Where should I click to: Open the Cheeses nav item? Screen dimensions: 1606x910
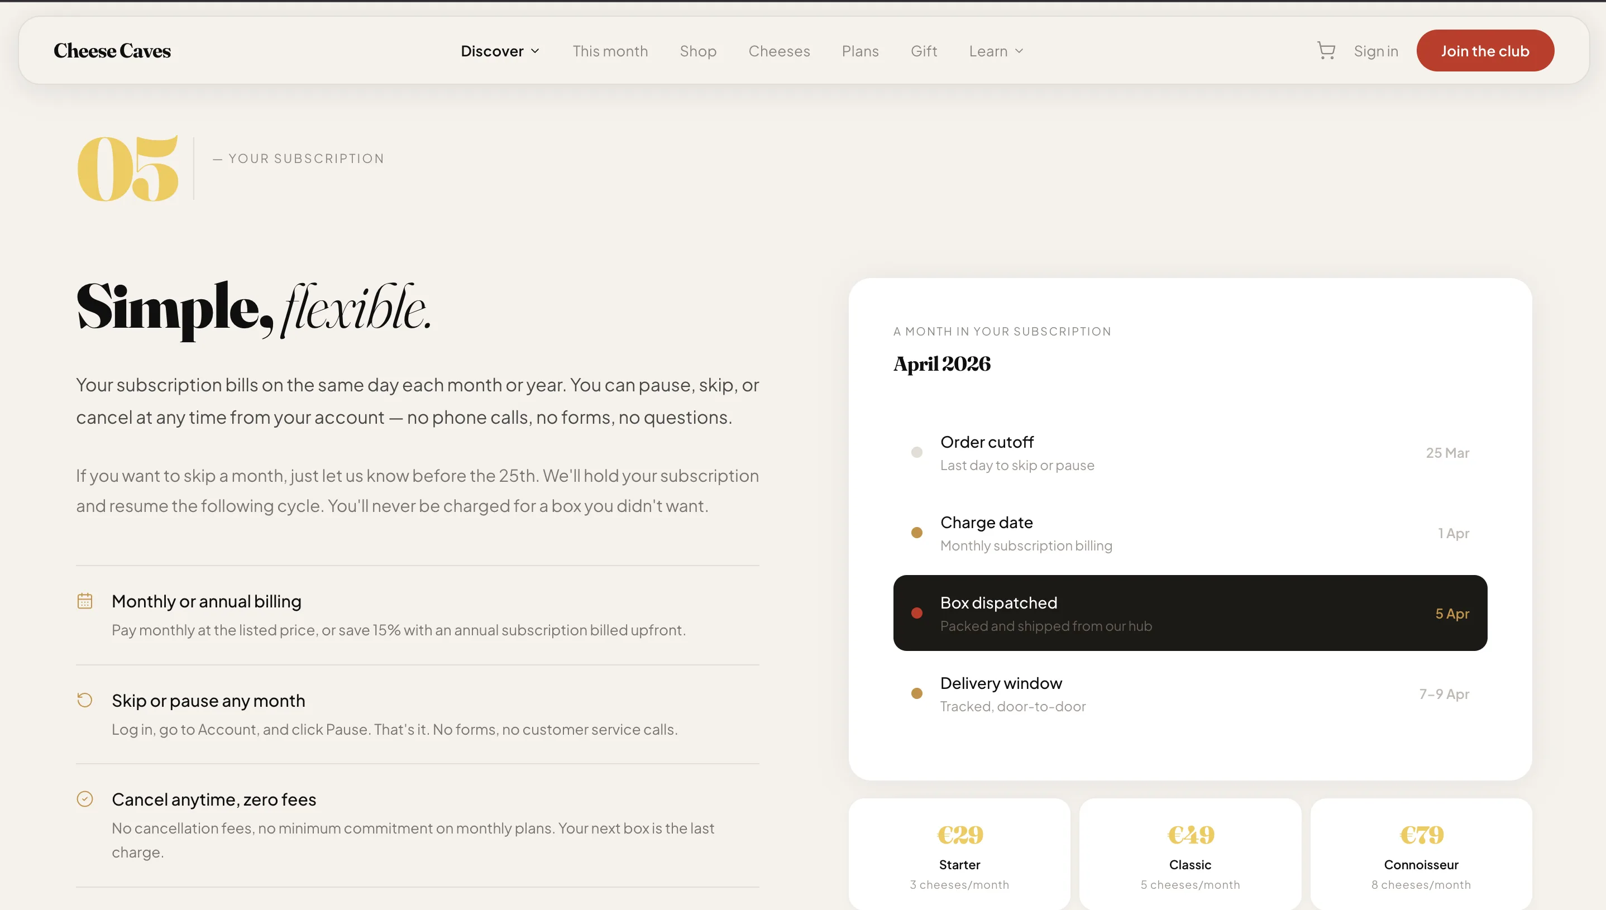click(x=779, y=51)
